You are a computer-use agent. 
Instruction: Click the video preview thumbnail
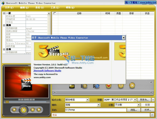26,82
